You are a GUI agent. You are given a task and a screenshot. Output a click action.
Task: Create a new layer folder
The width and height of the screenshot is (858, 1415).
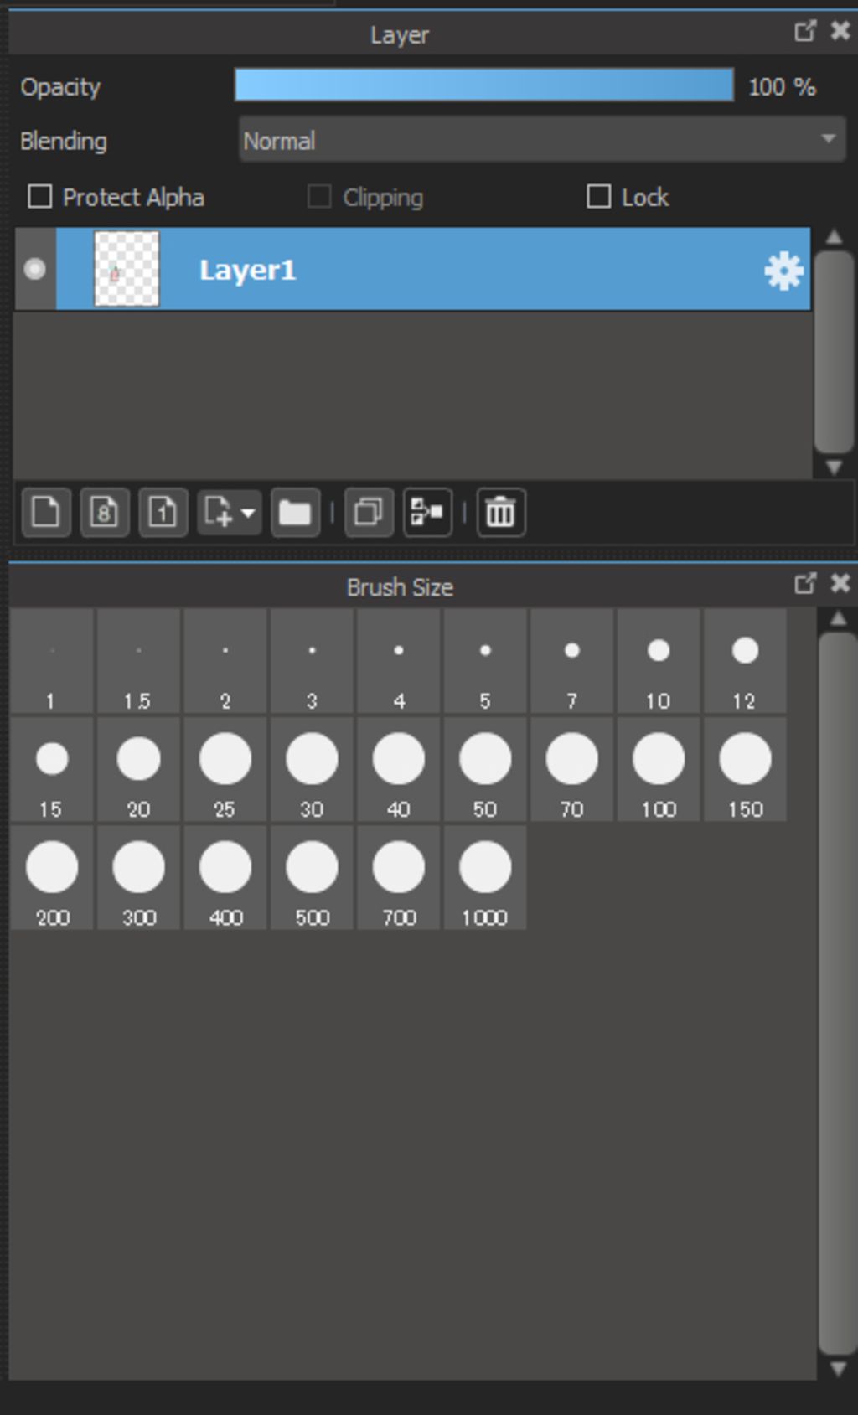295,511
